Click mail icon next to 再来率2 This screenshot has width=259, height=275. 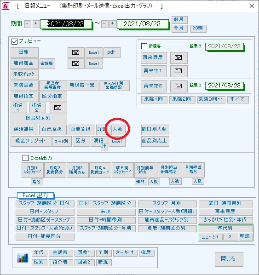coord(178,86)
